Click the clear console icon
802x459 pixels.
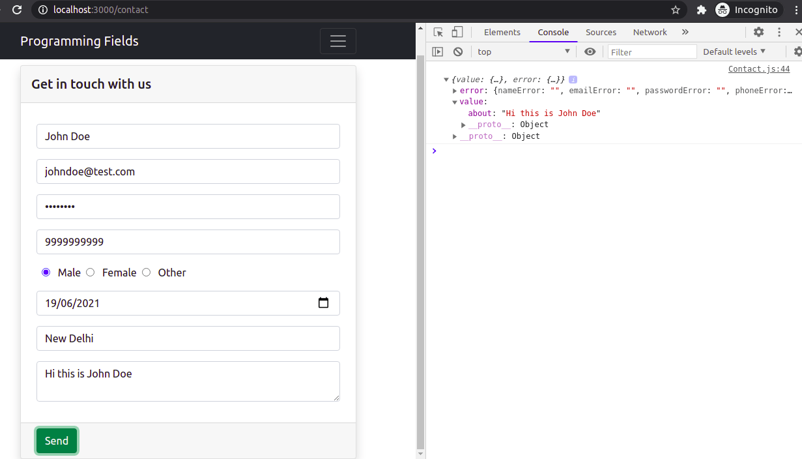coord(458,52)
